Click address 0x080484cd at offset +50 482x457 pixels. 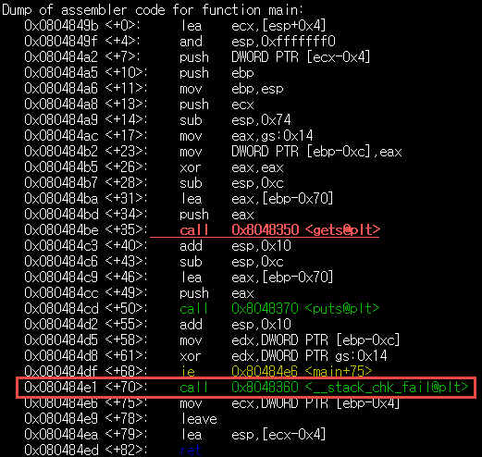[61, 309]
